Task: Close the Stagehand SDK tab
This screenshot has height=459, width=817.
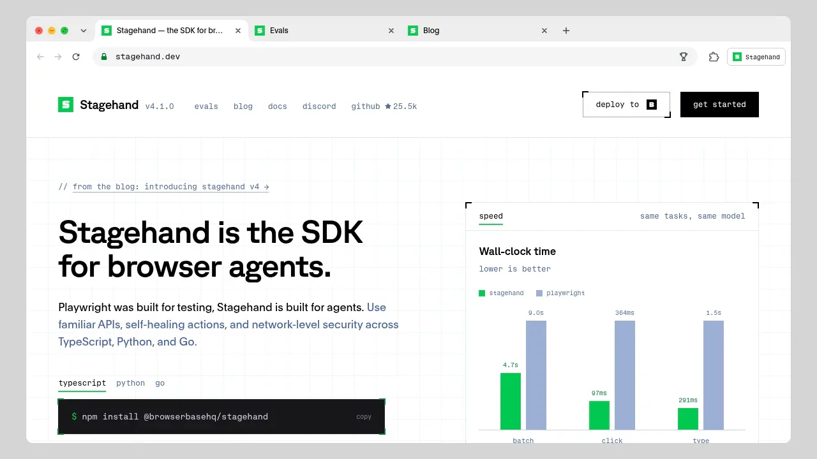Action: [x=238, y=31]
